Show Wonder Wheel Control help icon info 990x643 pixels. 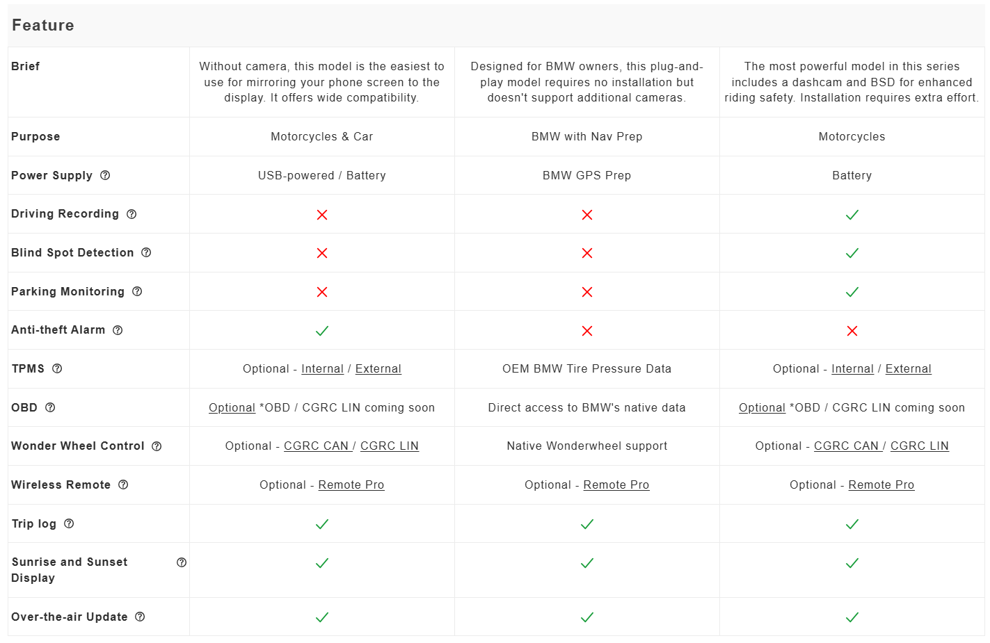157,446
